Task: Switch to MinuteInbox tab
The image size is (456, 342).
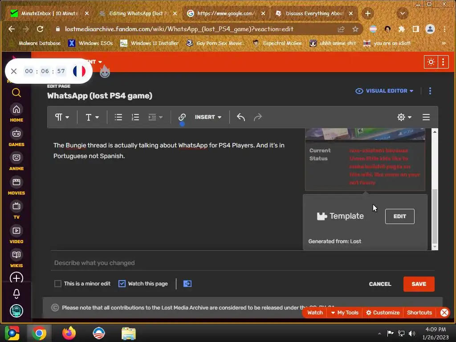Action: [49, 13]
